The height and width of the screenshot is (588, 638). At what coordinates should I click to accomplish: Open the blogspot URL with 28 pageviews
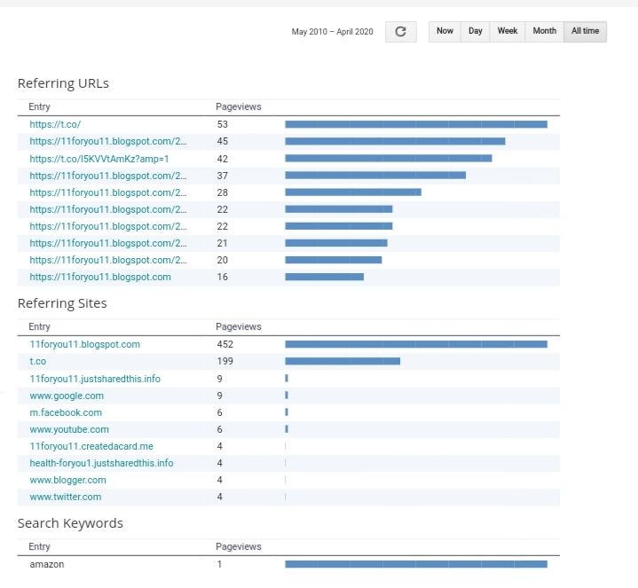click(108, 192)
